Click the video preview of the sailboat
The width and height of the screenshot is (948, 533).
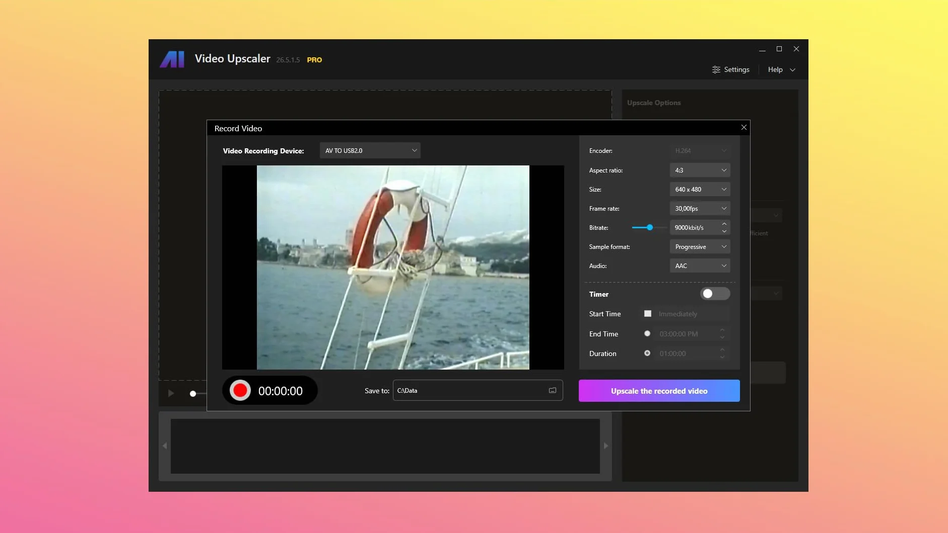[x=393, y=268]
